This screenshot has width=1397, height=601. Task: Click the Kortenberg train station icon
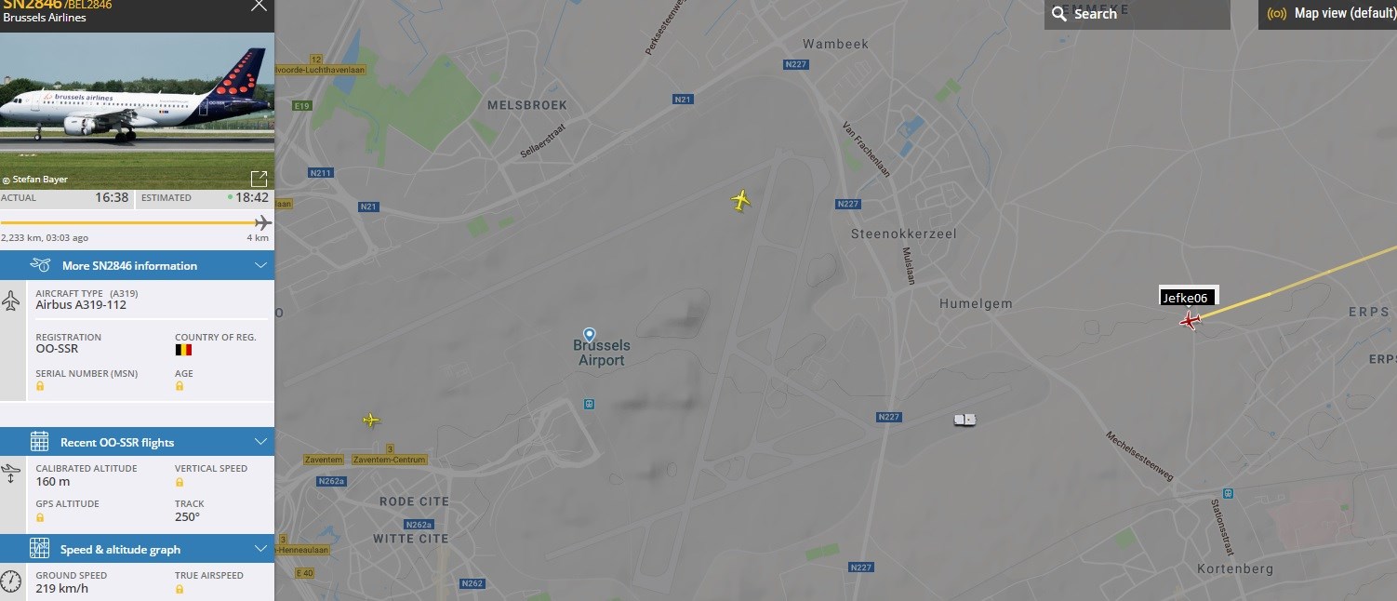1228,493
